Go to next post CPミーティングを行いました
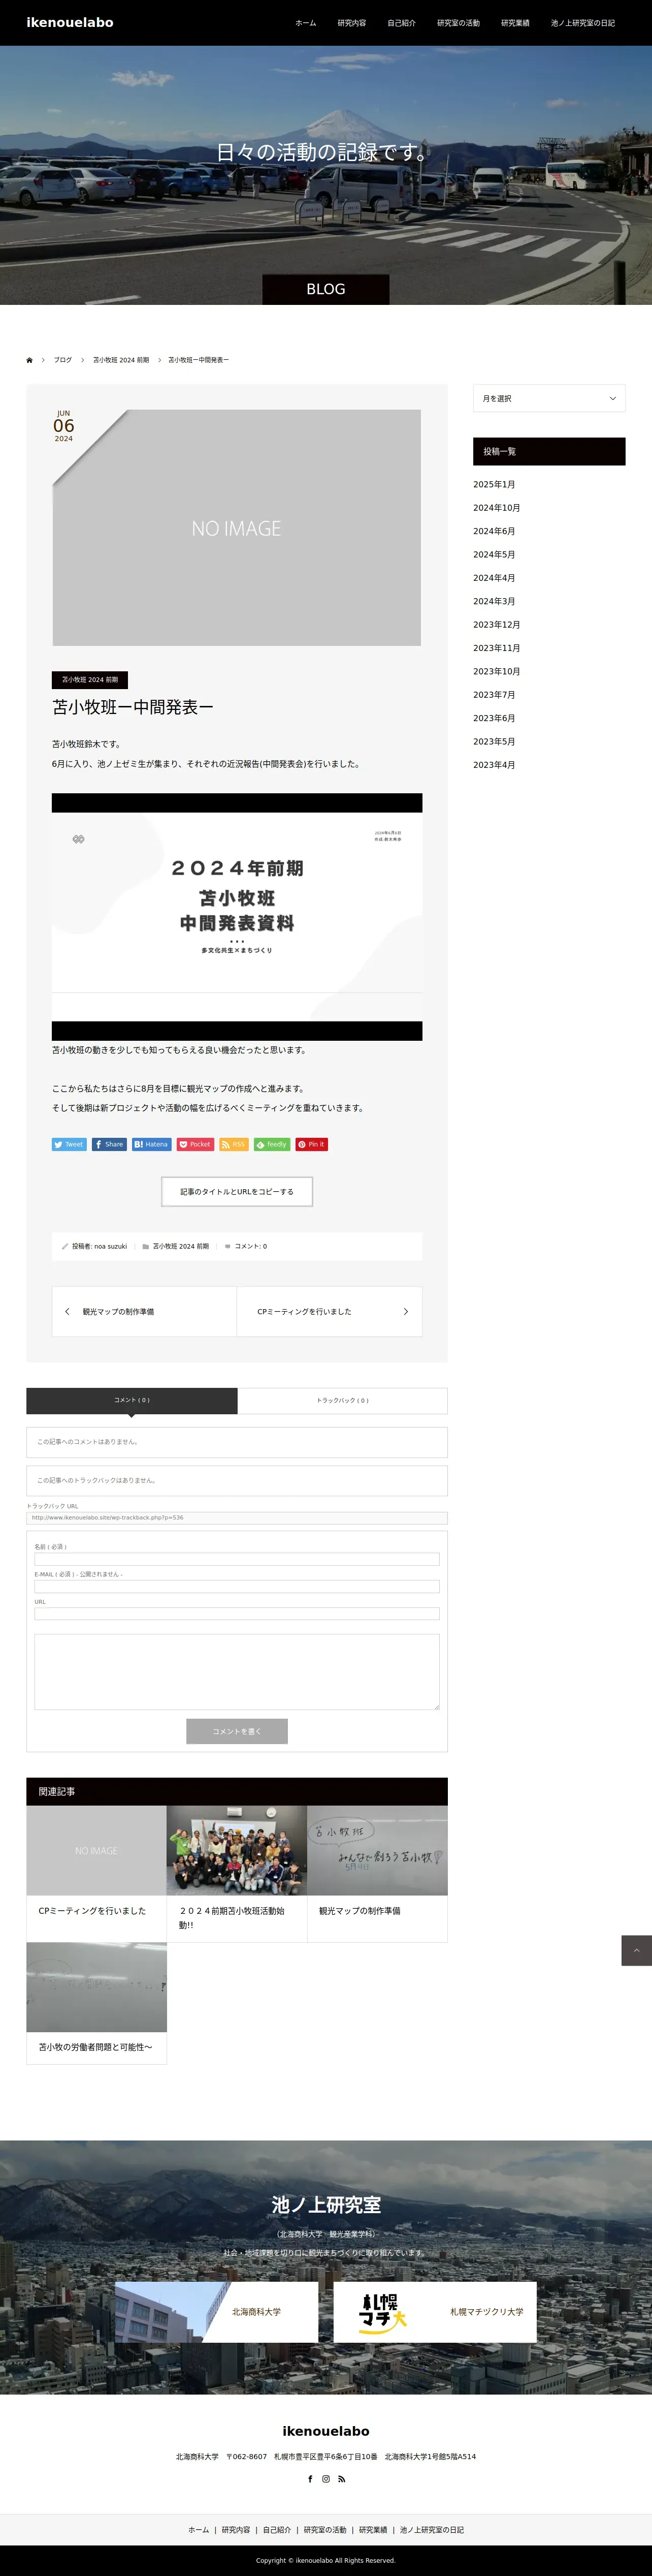Screen dimensions: 652x2576 (x=330, y=1311)
